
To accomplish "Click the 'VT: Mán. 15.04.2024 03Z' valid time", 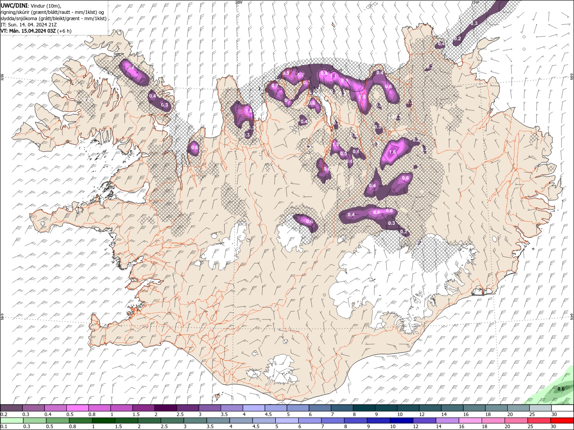I will (28, 31).
